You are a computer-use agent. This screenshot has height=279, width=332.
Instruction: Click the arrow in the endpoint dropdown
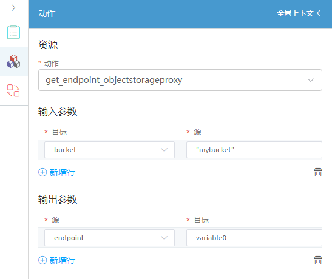(x=164, y=238)
